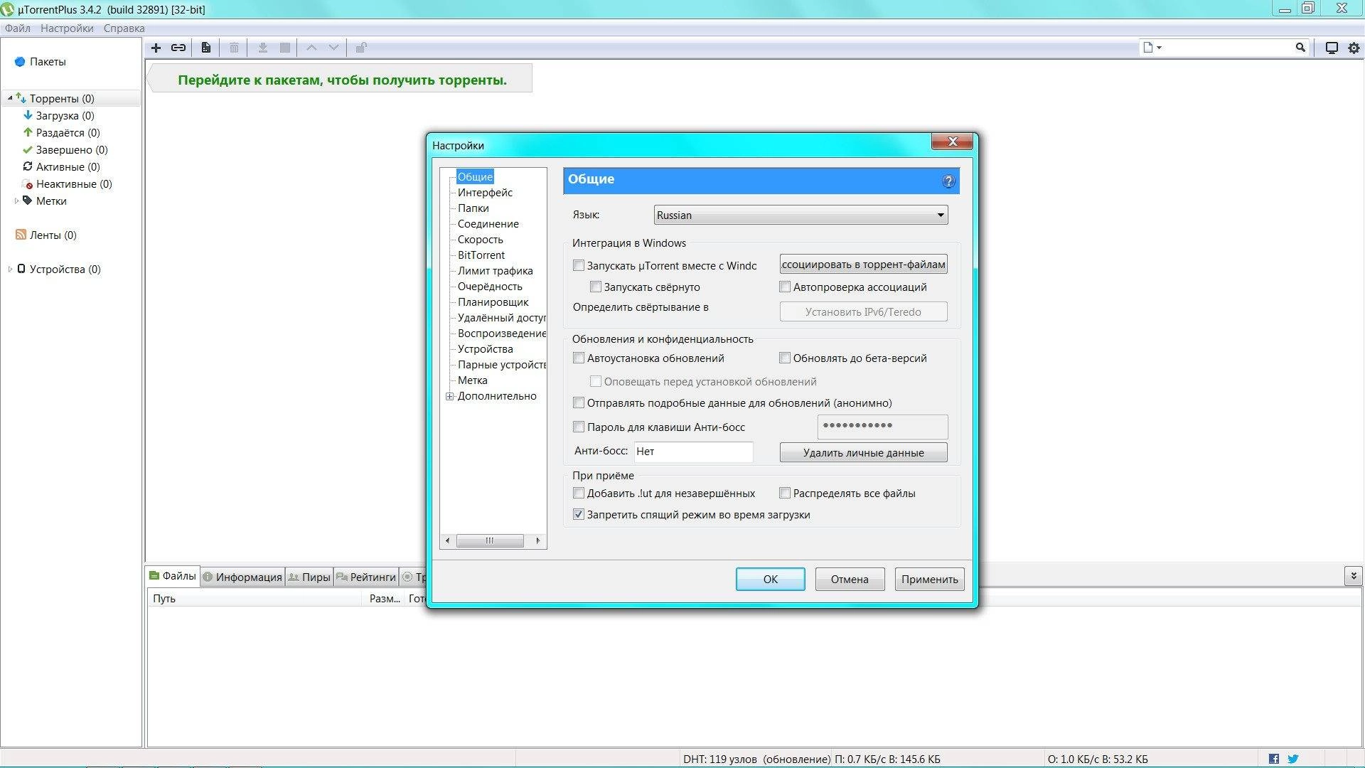
Task: Click the Move Down Queue arrow icon
Action: (x=333, y=48)
